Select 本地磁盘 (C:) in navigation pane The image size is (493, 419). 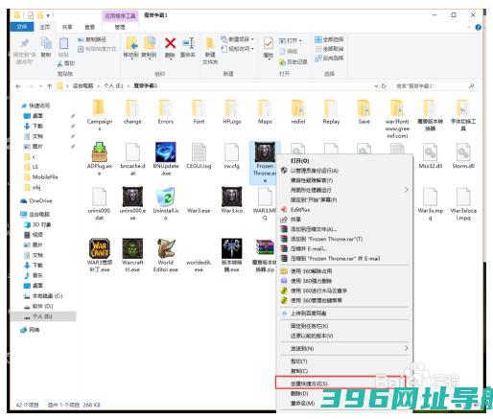(47, 296)
